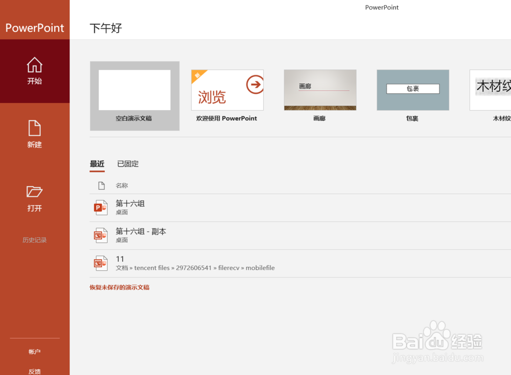Click the document icon in the list header
Screen dimensions: 511x375
[x=101, y=186]
